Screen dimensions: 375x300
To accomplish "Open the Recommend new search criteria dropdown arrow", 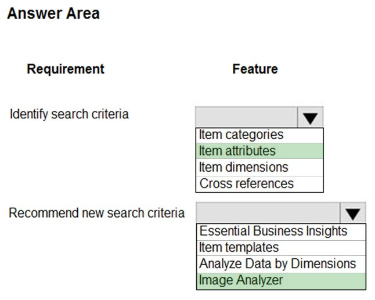I will (x=353, y=213).
